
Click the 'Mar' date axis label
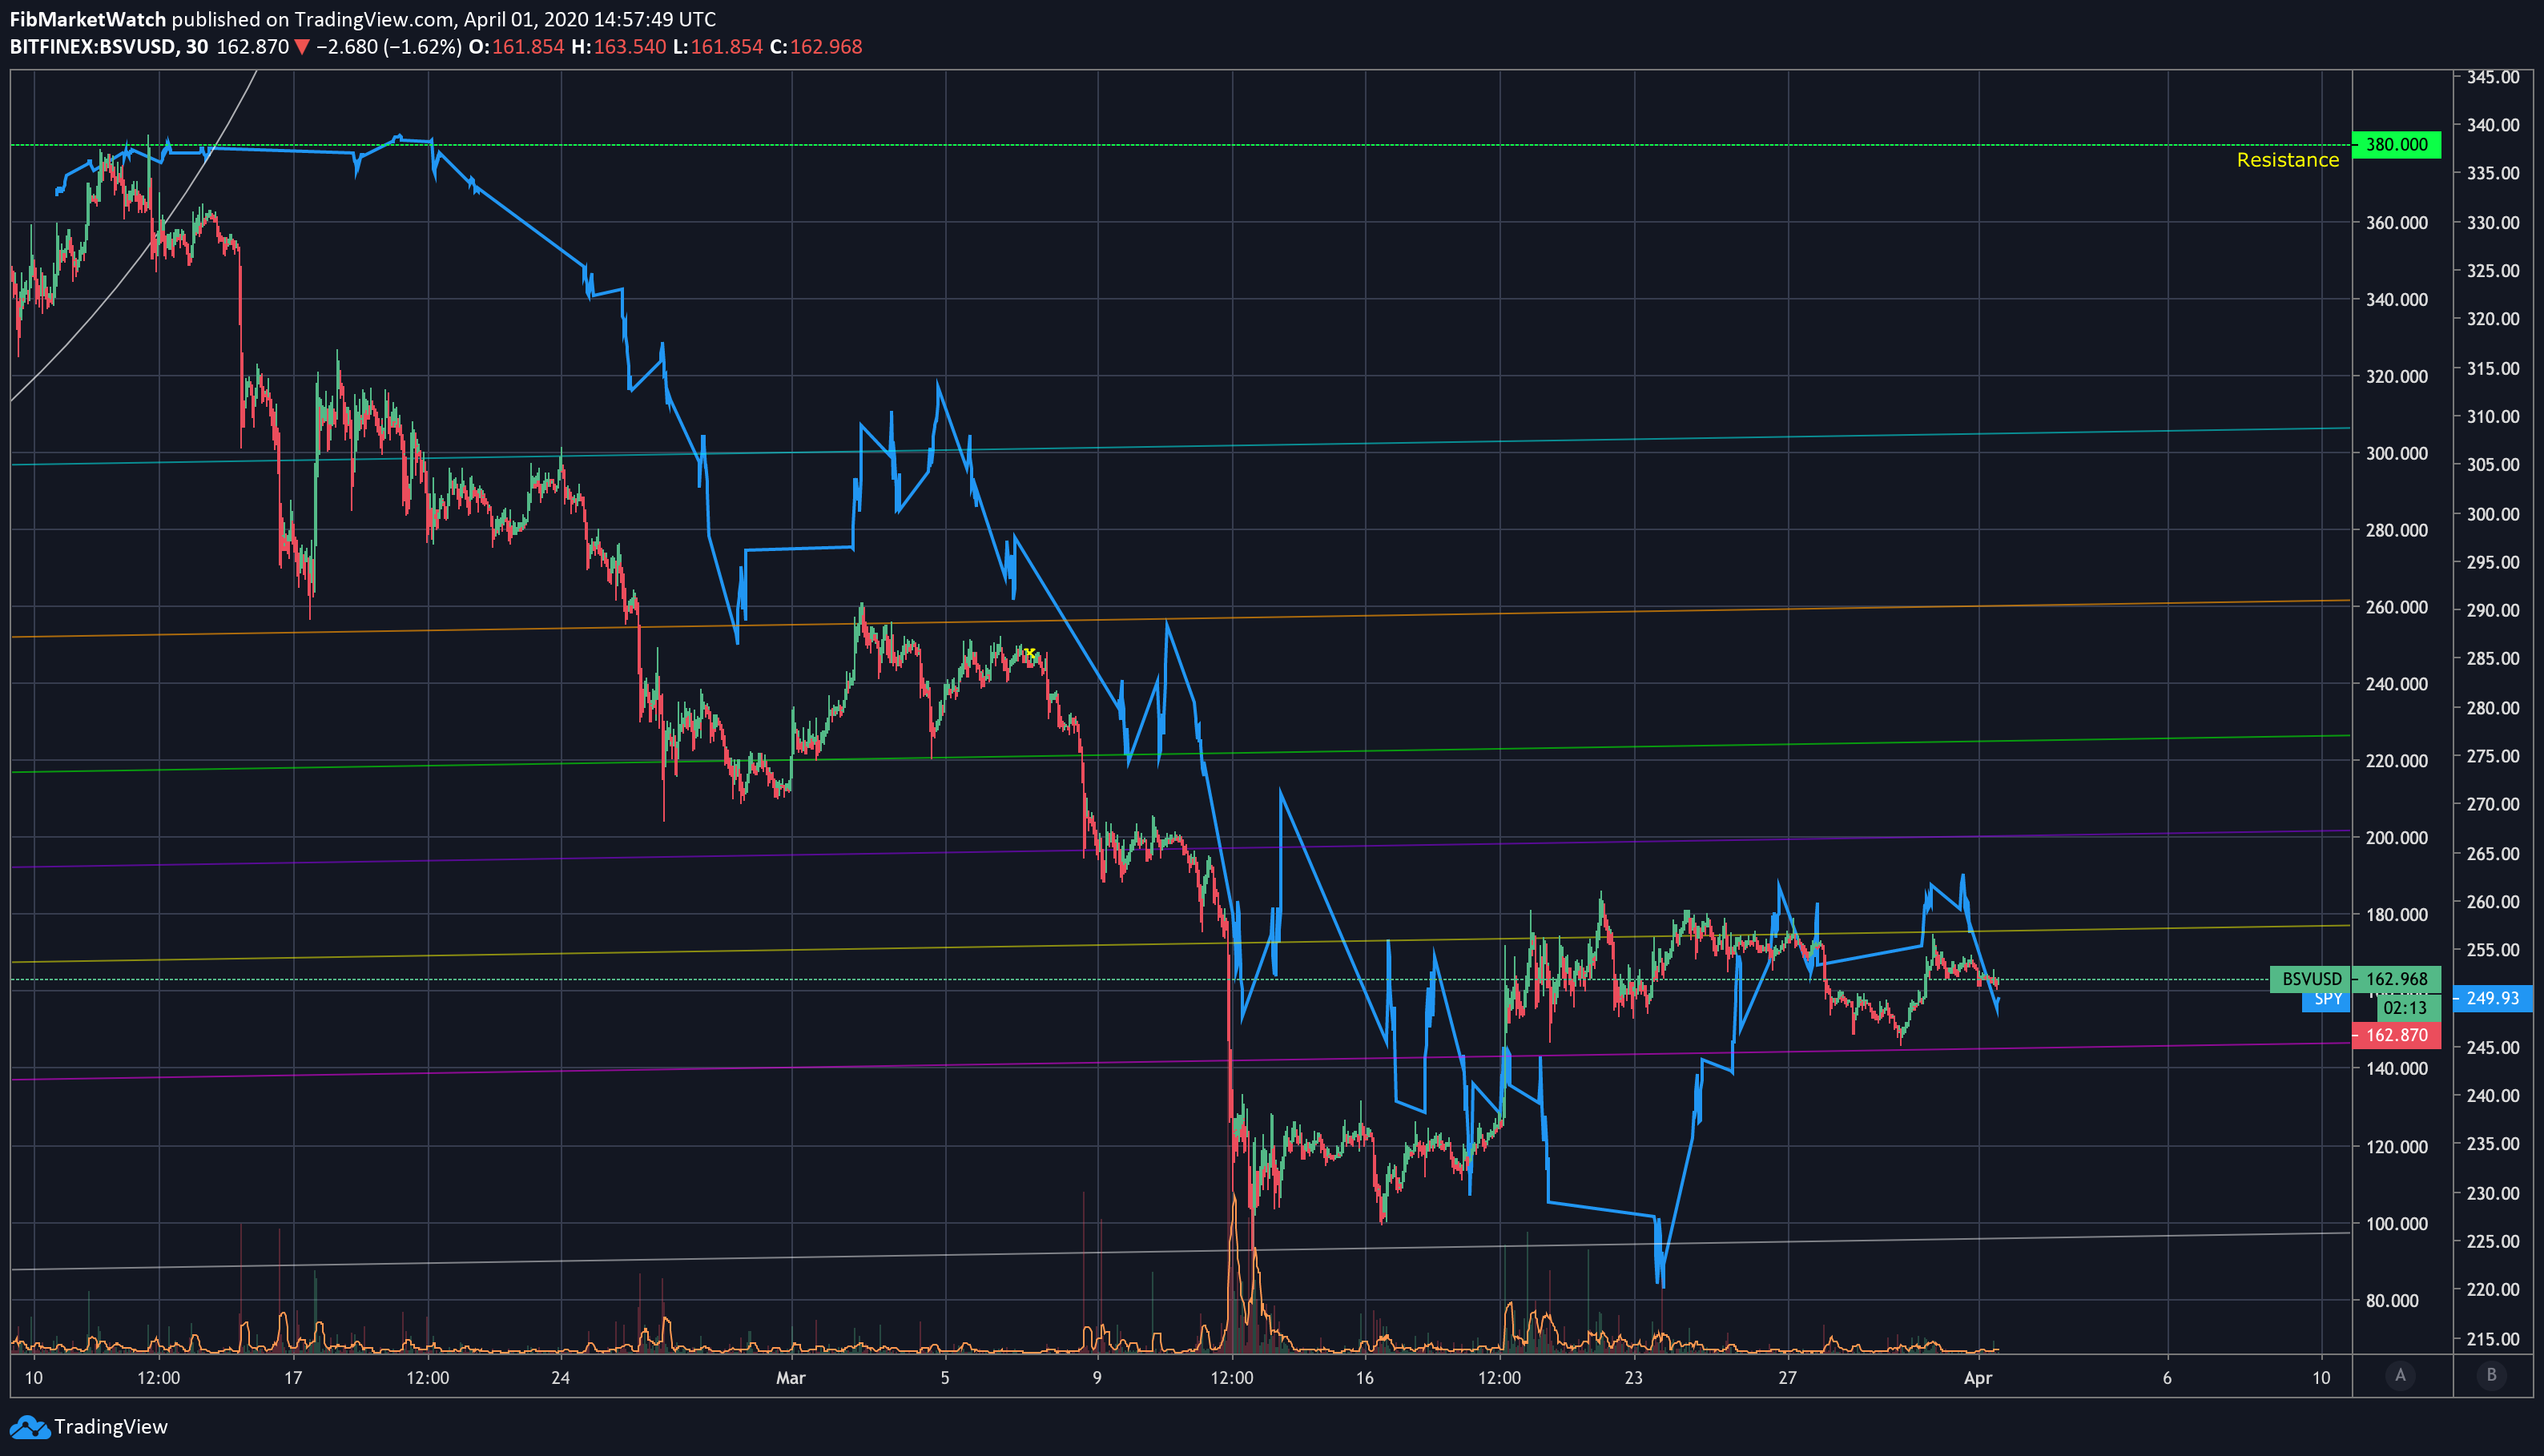click(791, 1378)
